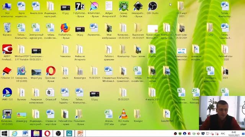
Task: Switch to PowerPoint on the taskbar
Action: pos(80,134)
